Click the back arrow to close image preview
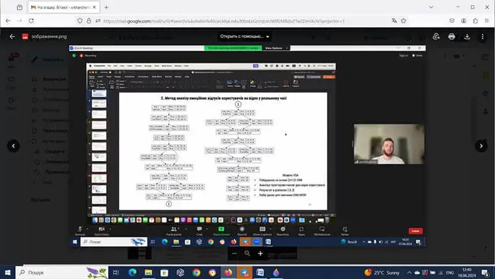This screenshot has height=279, width=495. (12, 37)
